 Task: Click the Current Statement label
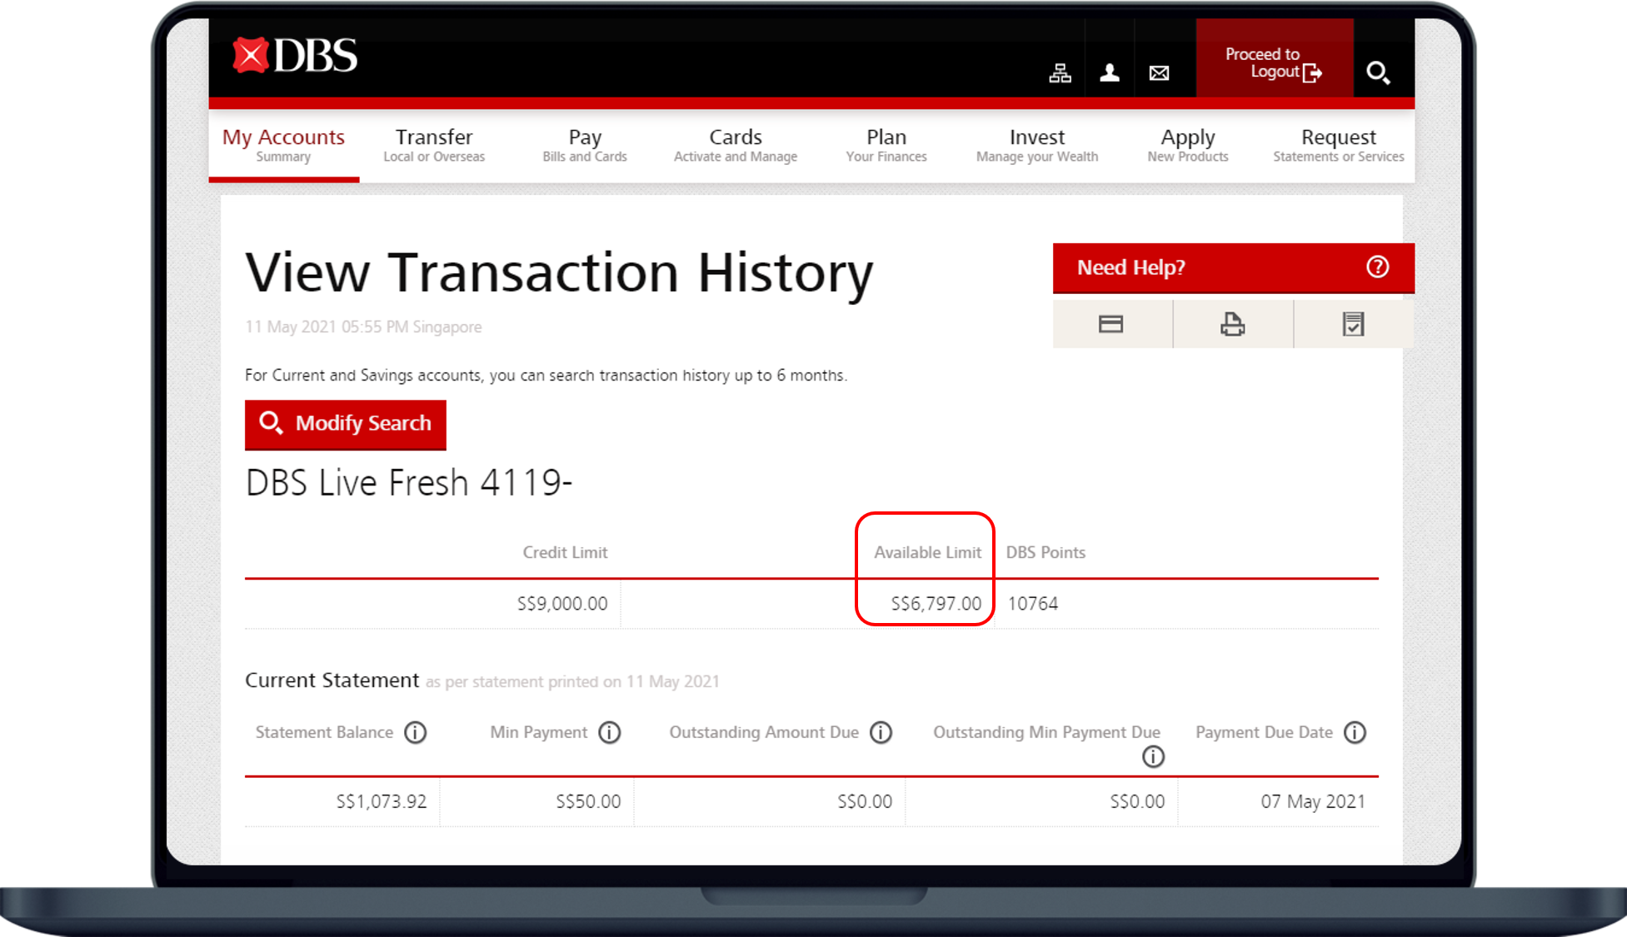tap(332, 680)
